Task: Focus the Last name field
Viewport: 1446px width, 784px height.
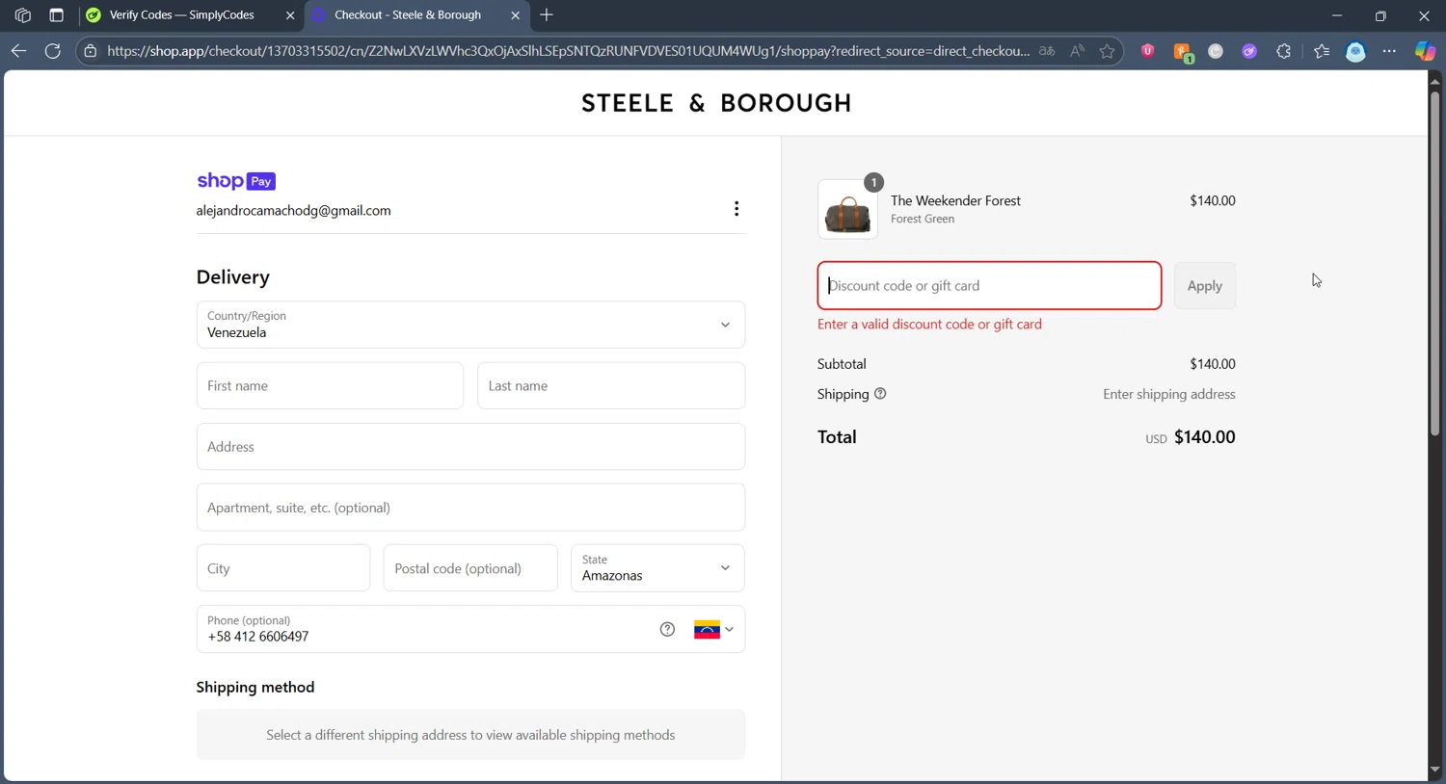Action: tap(611, 386)
